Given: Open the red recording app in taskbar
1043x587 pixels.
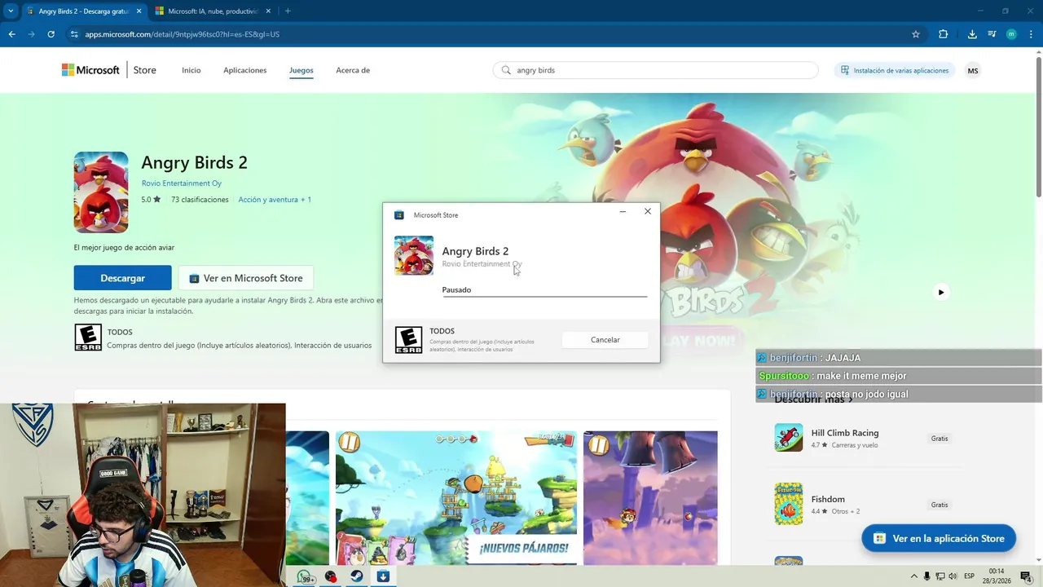Looking at the screenshot, I should coord(330,577).
